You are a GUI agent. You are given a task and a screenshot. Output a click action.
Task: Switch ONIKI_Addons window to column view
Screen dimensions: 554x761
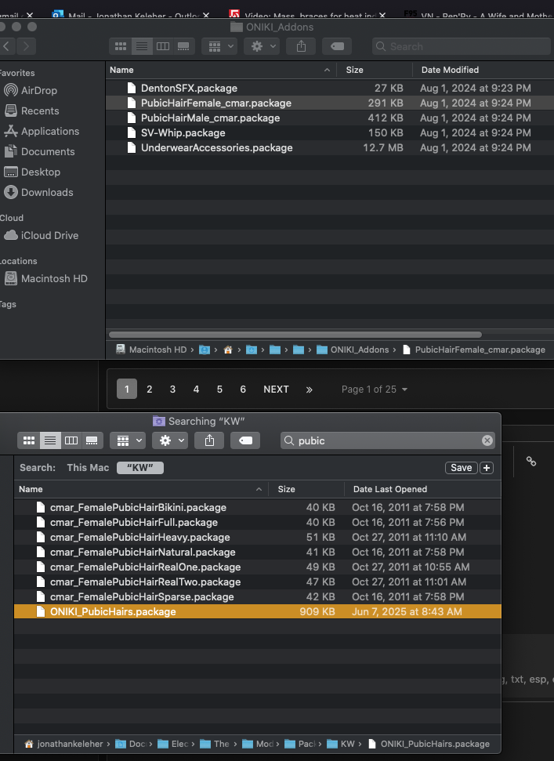point(163,46)
